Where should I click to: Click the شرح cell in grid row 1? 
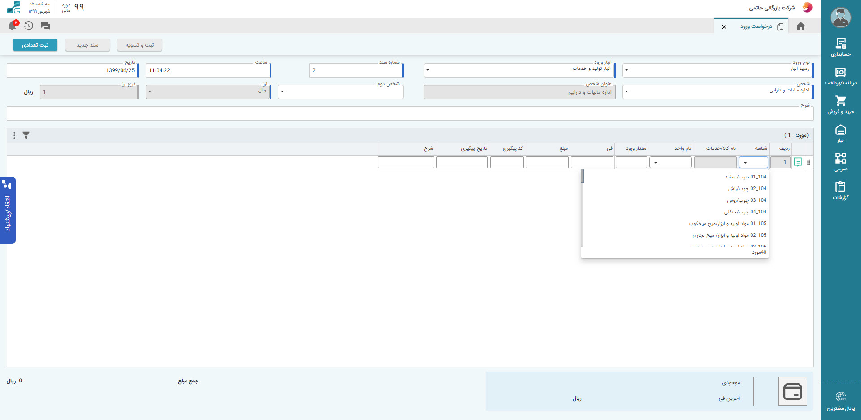point(406,162)
